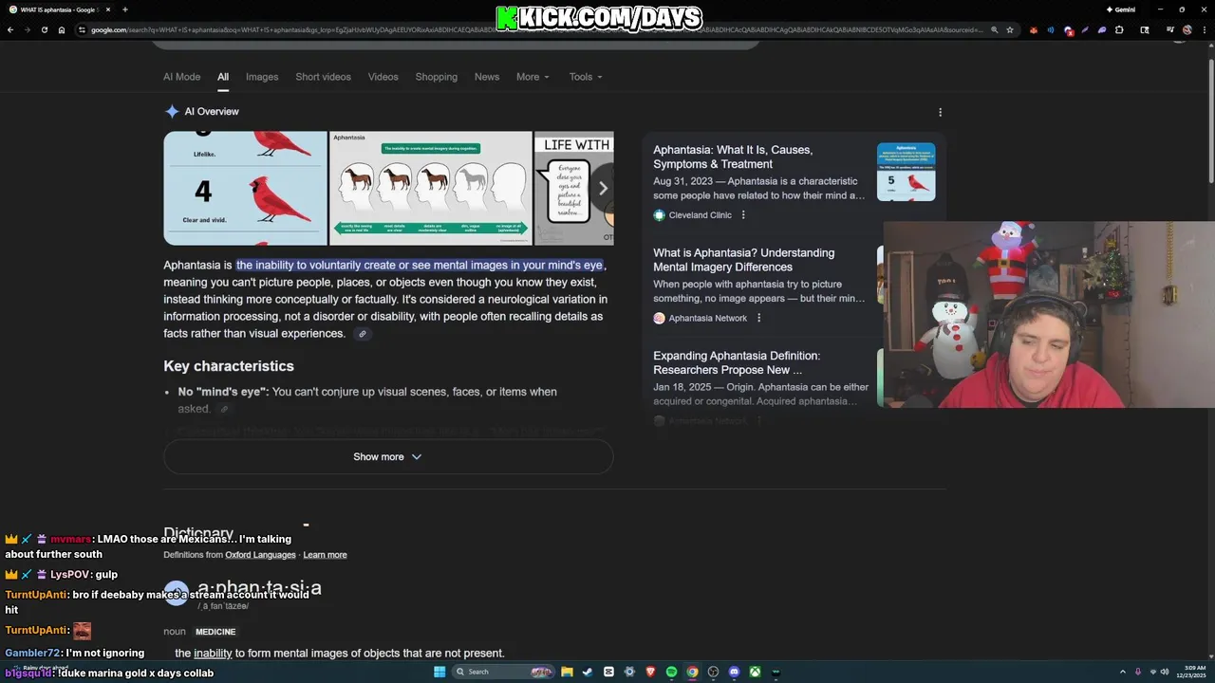Screen dimensions: 1215x683
Task: Click the source link icon after the overview paragraph
Action: pos(362,334)
